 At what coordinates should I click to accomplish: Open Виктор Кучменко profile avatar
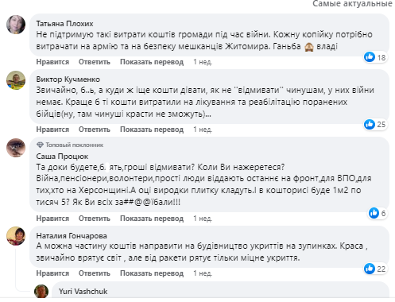click(x=16, y=80)
